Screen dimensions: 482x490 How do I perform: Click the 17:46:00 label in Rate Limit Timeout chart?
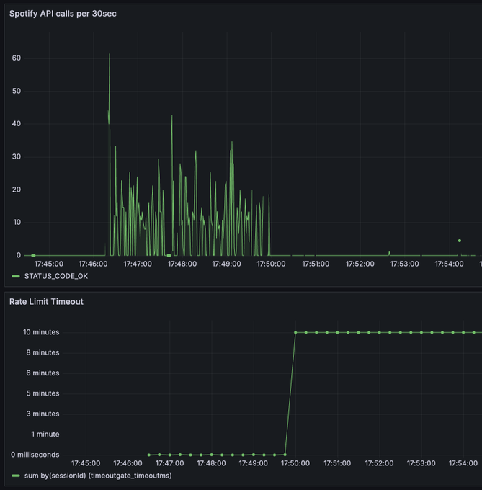(128, 463)
